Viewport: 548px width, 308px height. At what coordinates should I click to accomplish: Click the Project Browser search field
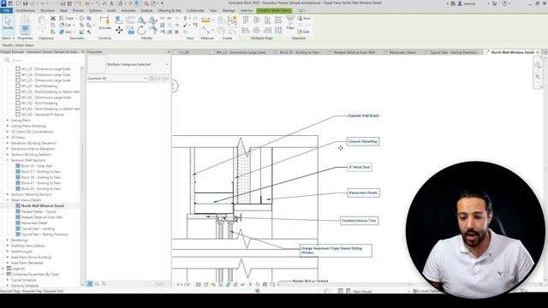[x=42, y=60]
